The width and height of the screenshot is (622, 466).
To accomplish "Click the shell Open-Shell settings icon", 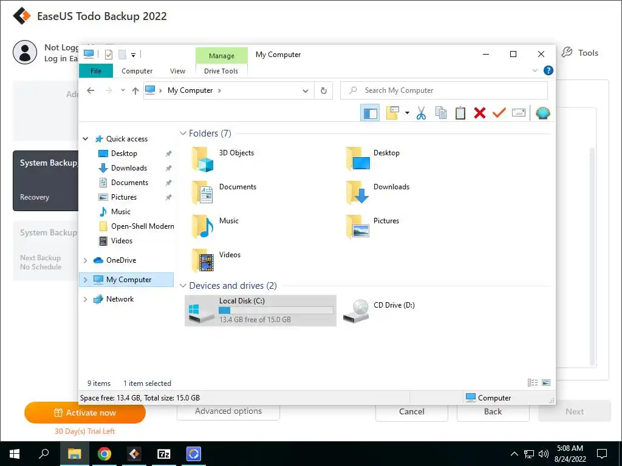I will pos(542,113).
